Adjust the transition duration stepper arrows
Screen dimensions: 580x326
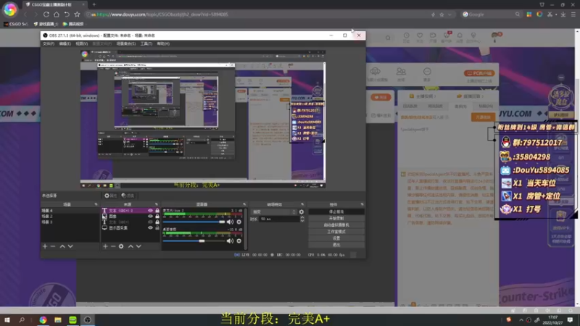pos(302,219)
